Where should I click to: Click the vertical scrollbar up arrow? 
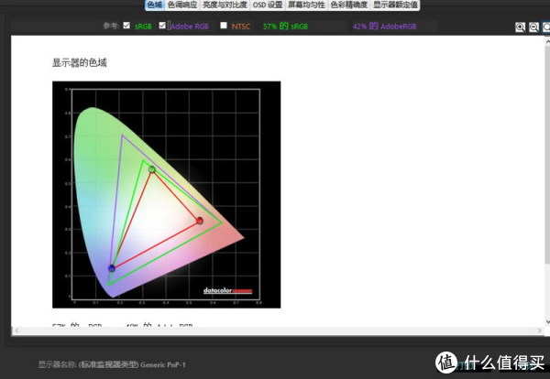(547, 41)
